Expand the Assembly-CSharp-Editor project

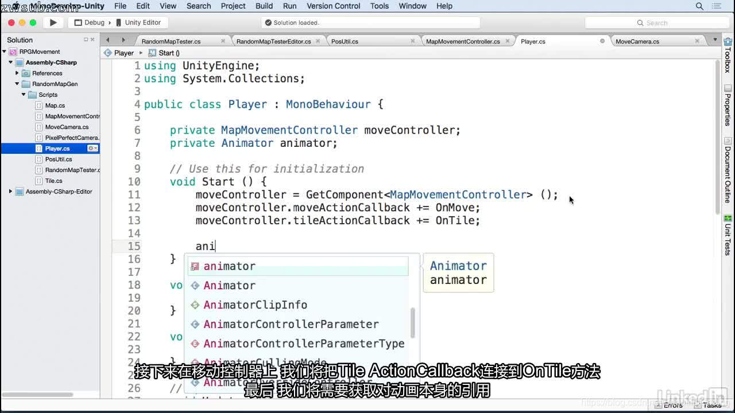coord(10,192)
